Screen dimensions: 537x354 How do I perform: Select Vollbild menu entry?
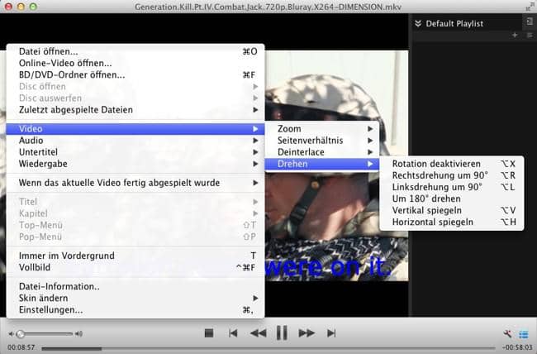click(135, 267)
